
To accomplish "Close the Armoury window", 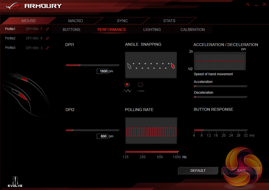I will [x=264, y=4].
